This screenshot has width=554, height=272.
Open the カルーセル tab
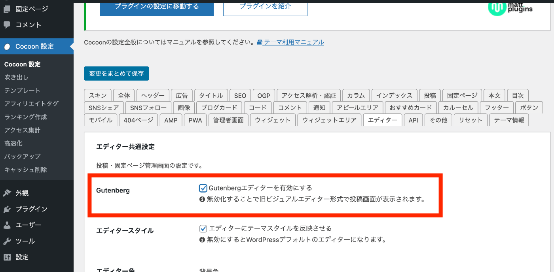pos(458,108)
